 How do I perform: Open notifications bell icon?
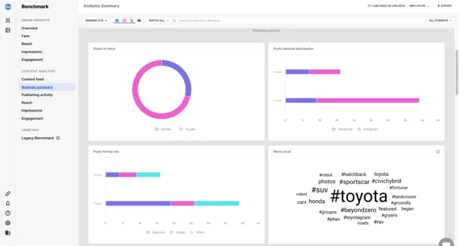[x=8, y=203]
